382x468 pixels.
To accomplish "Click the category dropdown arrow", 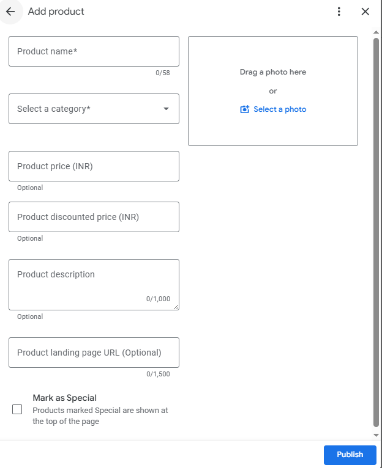I will [x=166, y=109].
